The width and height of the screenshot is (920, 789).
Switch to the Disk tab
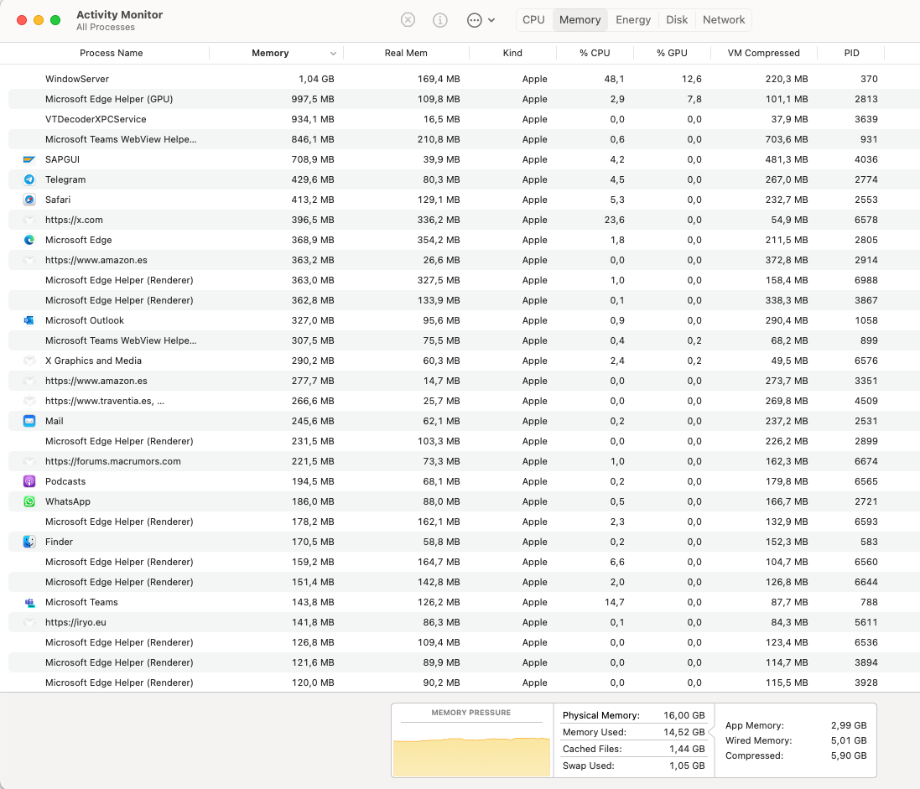677,20
